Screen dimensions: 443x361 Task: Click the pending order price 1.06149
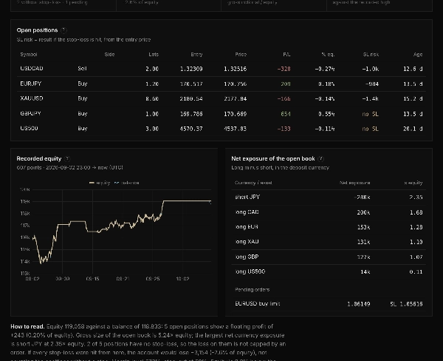coord(359,304)
